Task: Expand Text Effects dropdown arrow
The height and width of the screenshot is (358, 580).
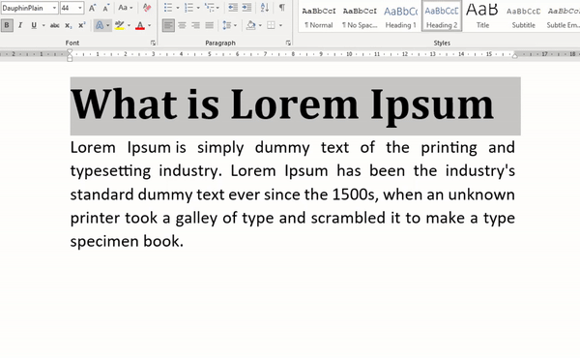Action: [108, 25]
